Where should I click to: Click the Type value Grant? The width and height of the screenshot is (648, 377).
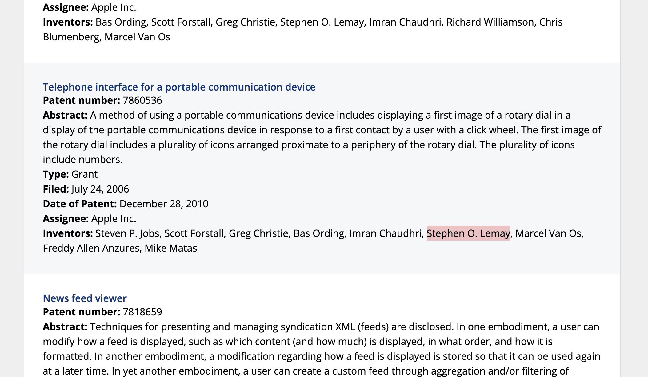pyautogui.click(x=84, y=174)
